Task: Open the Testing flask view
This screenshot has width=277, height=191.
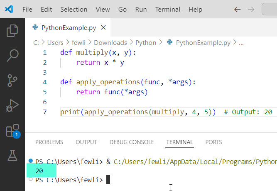Action: [x=12, y=155]
